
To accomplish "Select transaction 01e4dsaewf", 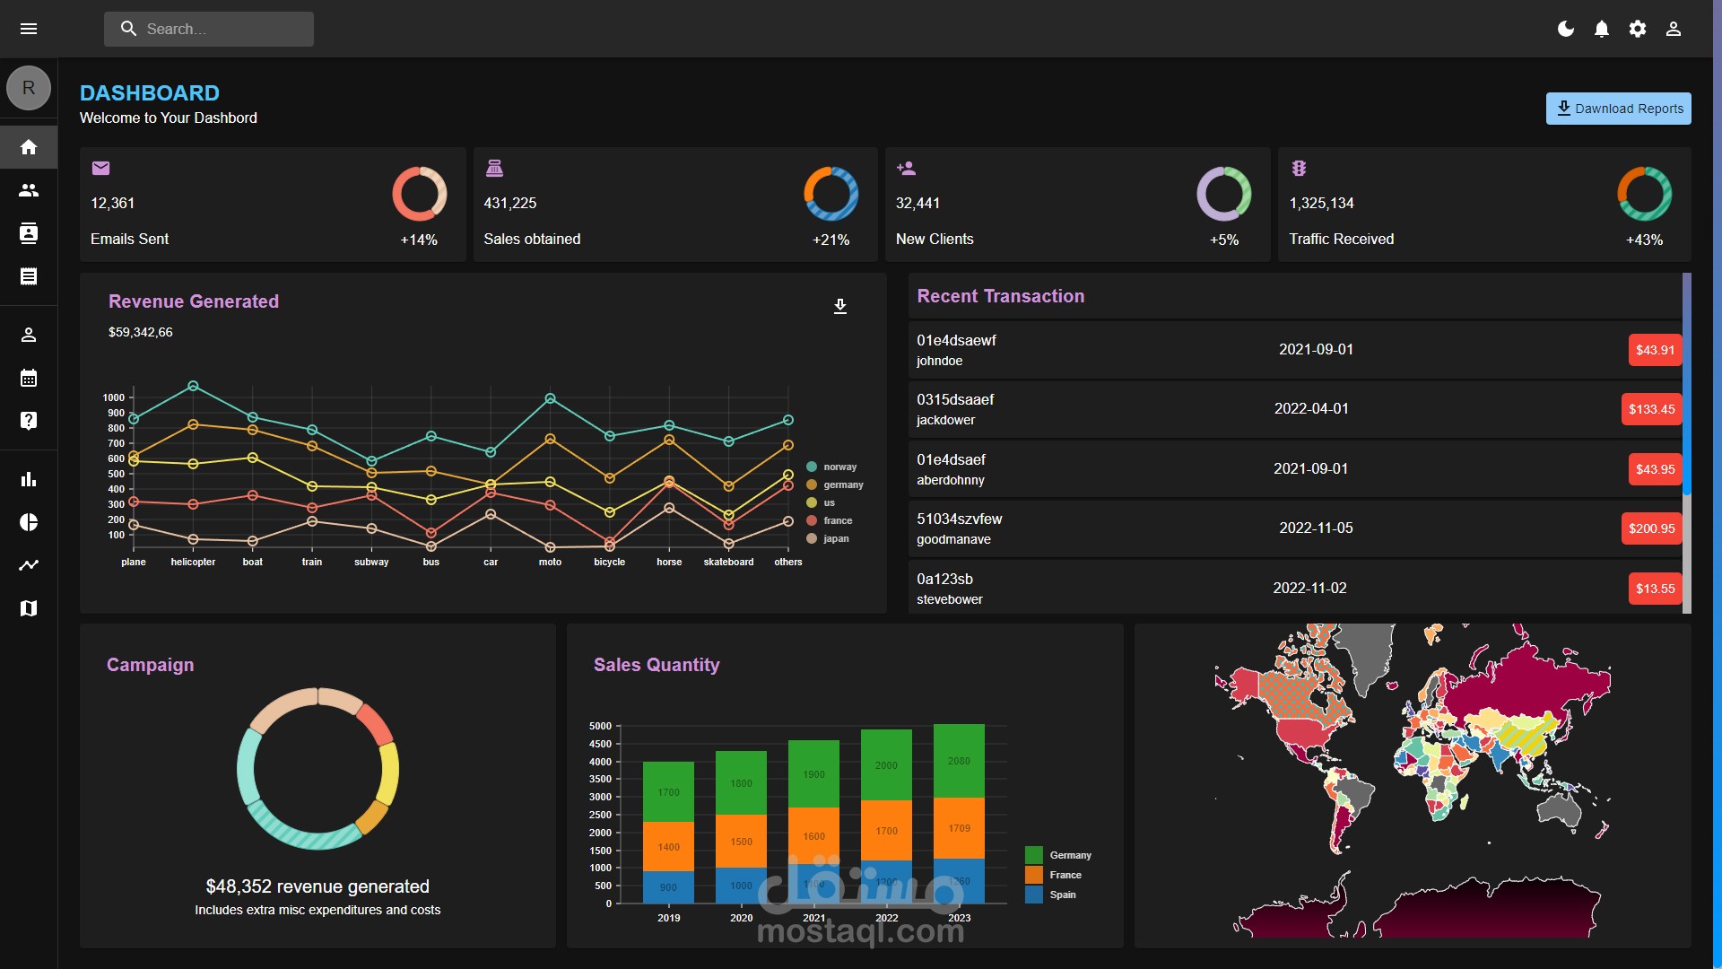I will 956,340.
